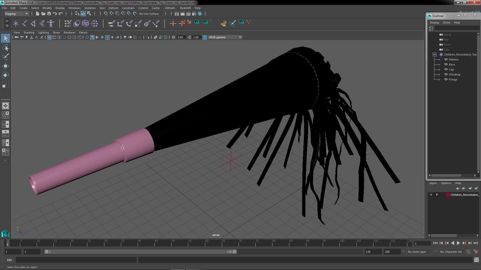Click frame 60 on the timeline
481x270 pixels.
(207, 243)
